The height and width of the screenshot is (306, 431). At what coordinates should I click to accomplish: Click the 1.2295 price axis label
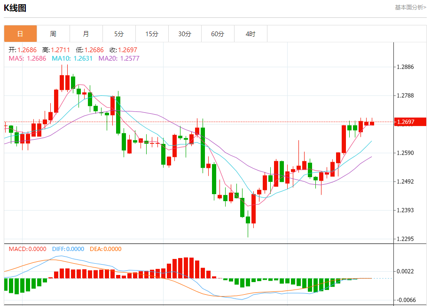click(x=405, y=239)
